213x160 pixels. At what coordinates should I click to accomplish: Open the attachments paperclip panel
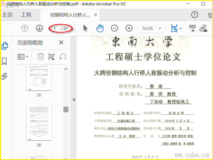click(x=4, y=76)
